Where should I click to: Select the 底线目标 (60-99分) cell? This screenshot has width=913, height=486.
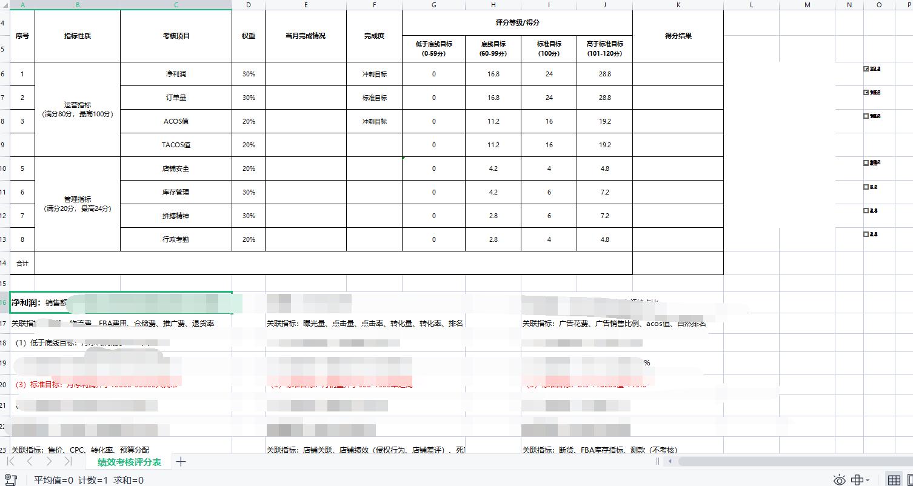493,48
